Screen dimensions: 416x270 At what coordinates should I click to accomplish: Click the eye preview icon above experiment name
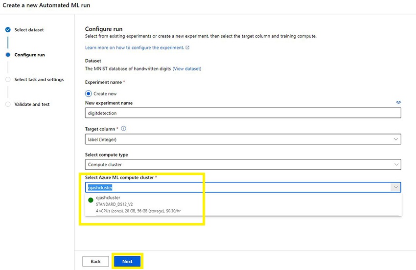(x=398, y=102)
